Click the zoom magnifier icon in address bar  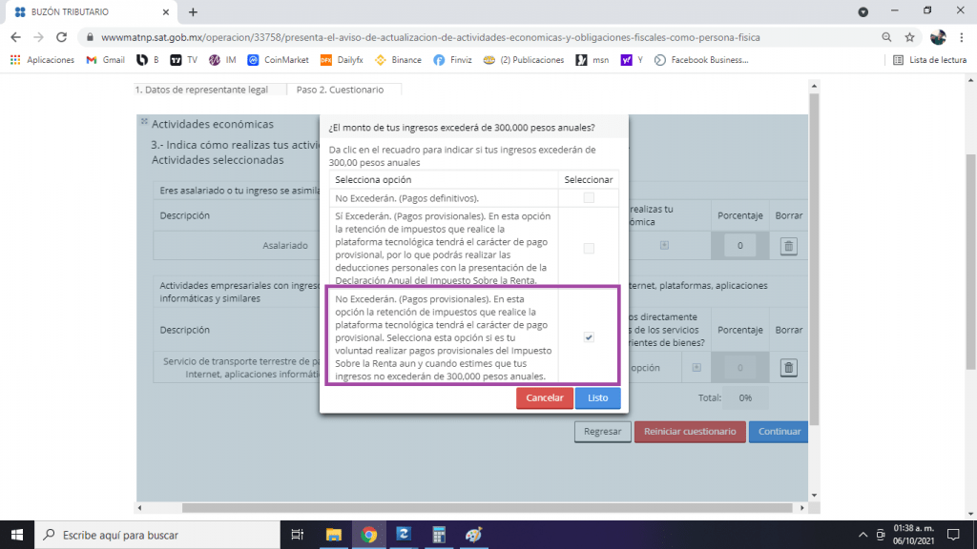(x=886, y=37)
